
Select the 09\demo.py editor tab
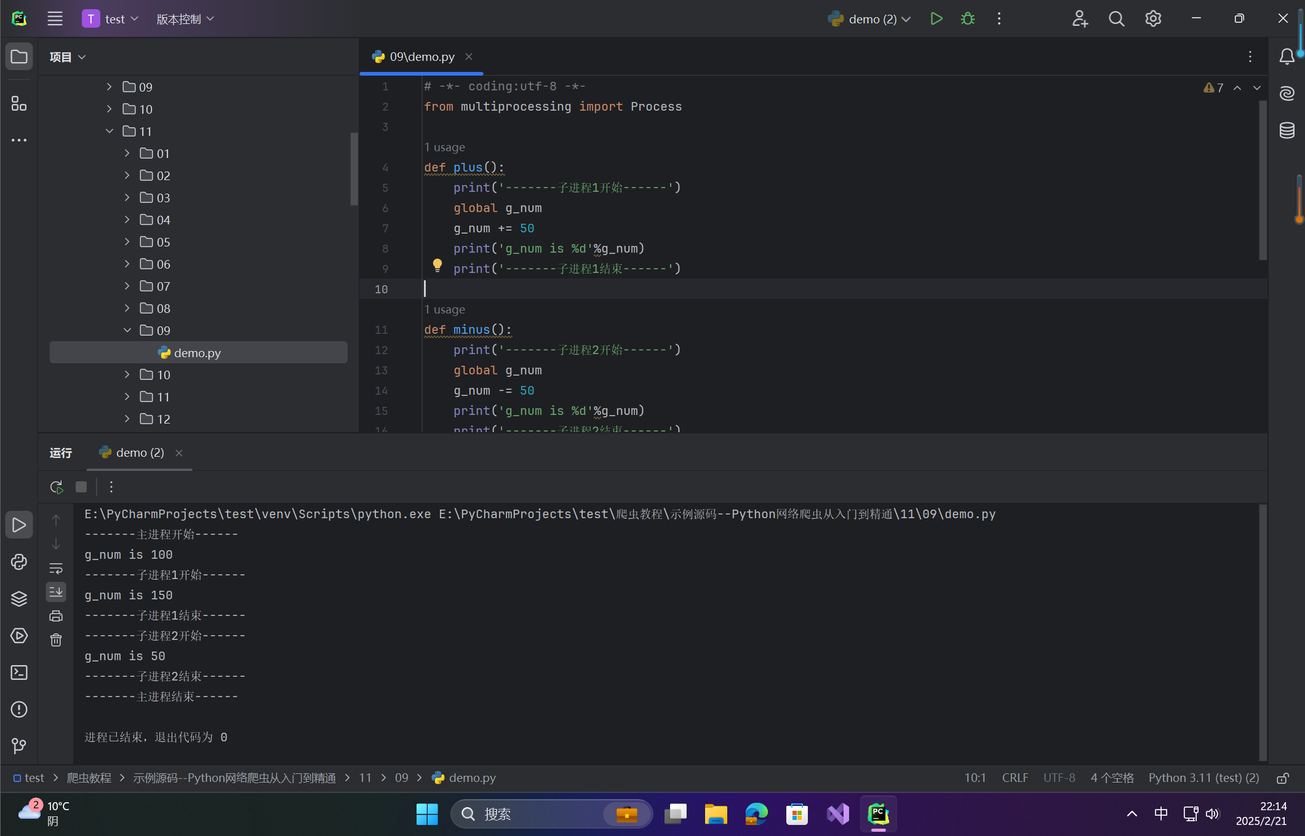(421, 57)
